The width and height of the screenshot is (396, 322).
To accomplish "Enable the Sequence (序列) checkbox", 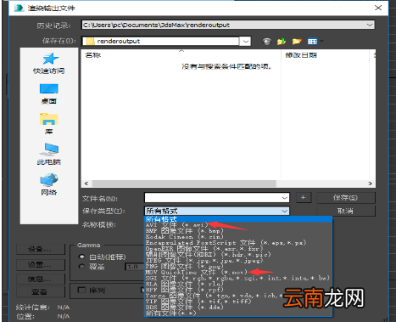I will coord(81,290).
